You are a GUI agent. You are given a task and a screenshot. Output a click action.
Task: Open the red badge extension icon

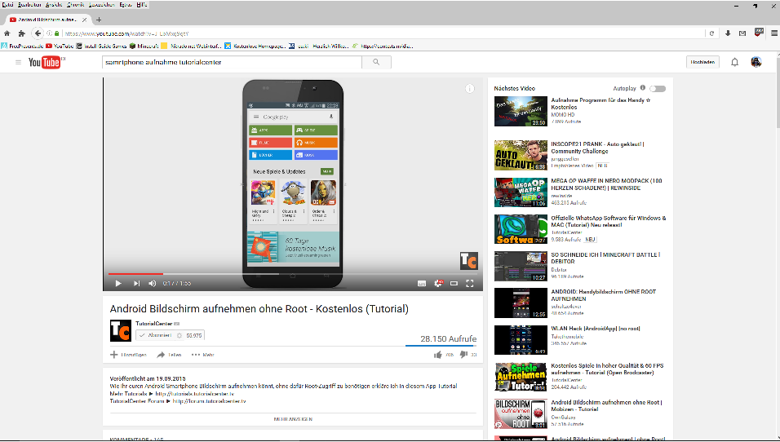[759, 33]
